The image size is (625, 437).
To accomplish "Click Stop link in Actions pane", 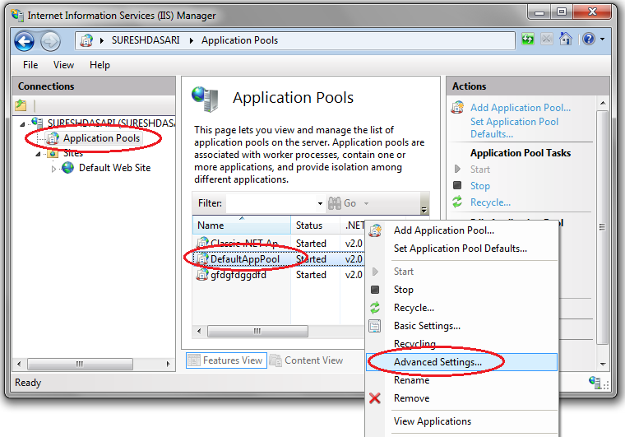I will pos(480,186).
